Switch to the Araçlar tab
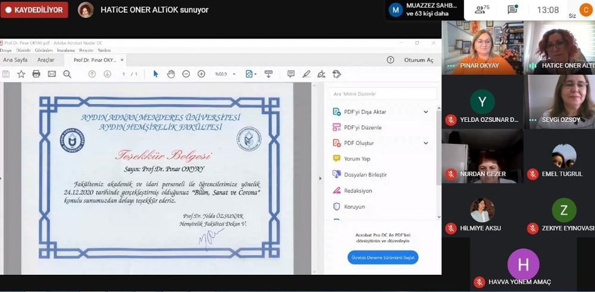 (46, 60)
